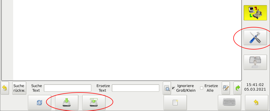The image size is (270, 111).
Task: Reload the file with the blue refresh button
Action: (39, 103)
